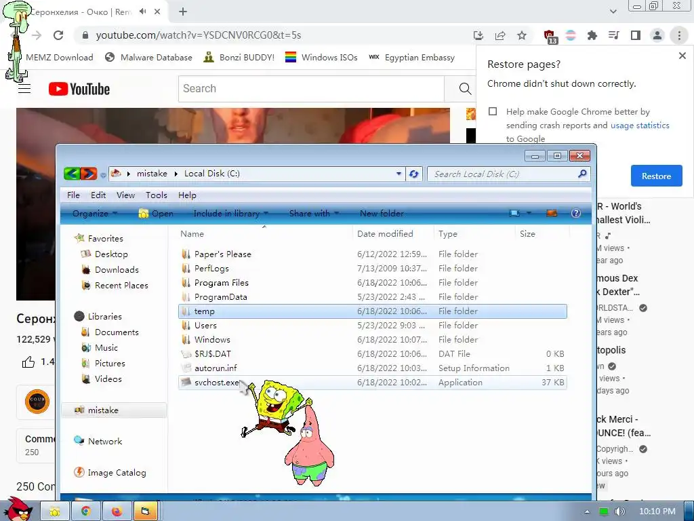Open Chrome three-dot menu
Viewport: 694px width, 521px height.
tap(679, 35)
